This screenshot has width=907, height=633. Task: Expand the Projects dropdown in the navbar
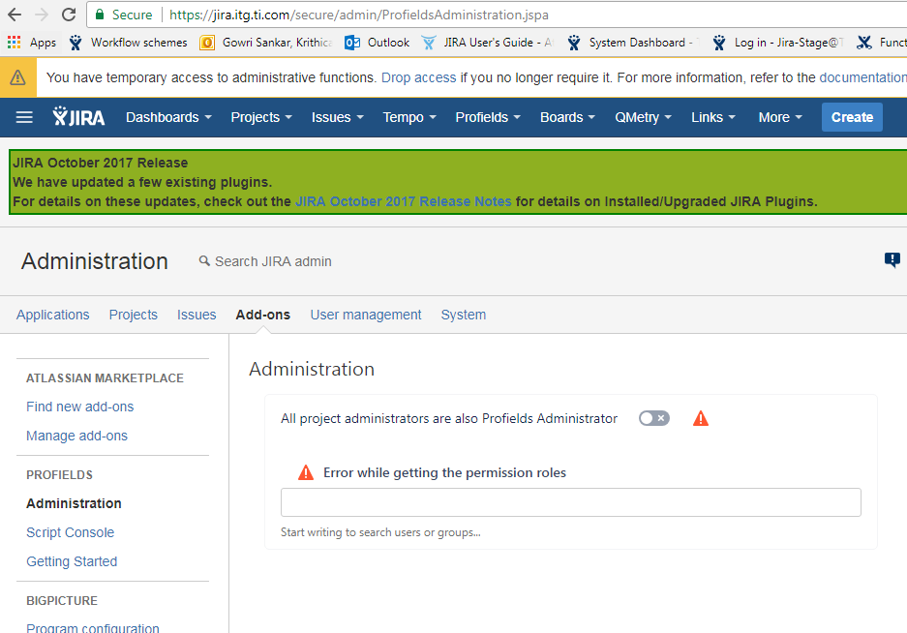[261, 117]
